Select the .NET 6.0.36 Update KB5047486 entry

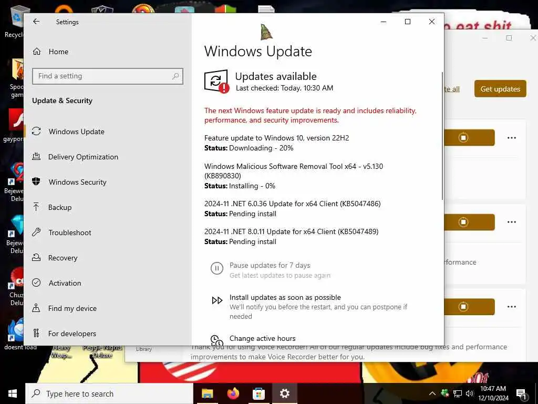(x=292, y=208)
